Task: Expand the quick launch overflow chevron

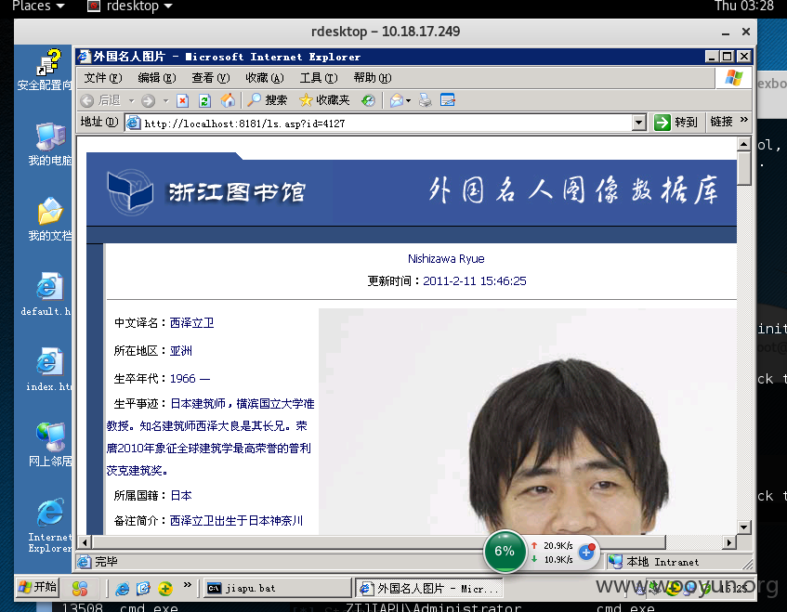Action: click(x=187, y=584)
